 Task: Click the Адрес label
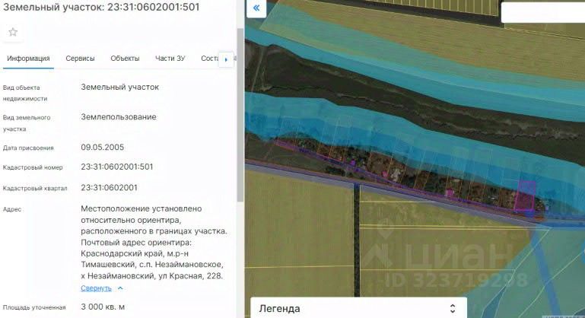point(12,209)
